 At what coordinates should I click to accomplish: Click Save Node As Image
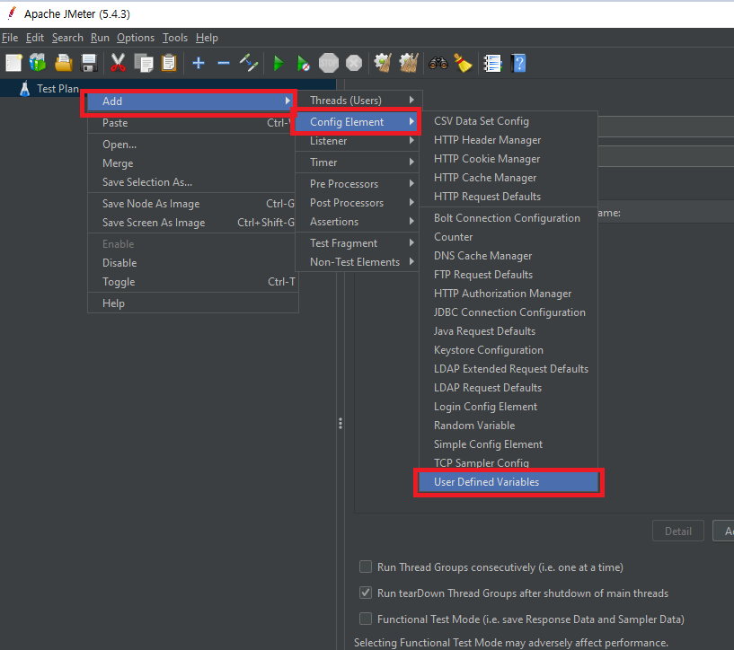(192, 204)
